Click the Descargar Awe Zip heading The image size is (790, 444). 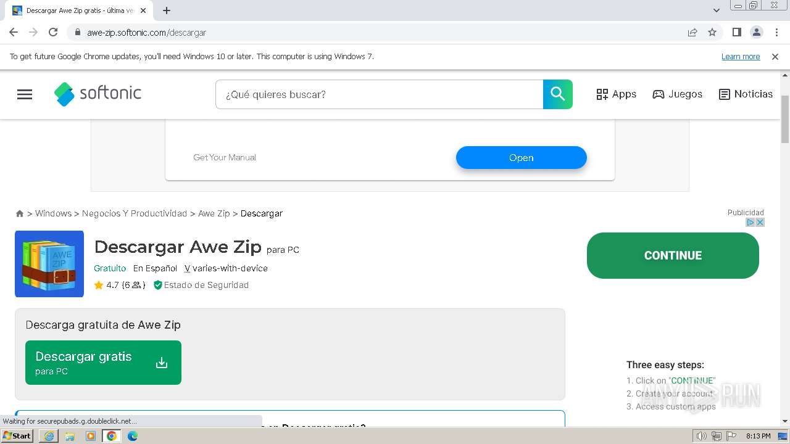pyautogui.click(x=178, y=247)
